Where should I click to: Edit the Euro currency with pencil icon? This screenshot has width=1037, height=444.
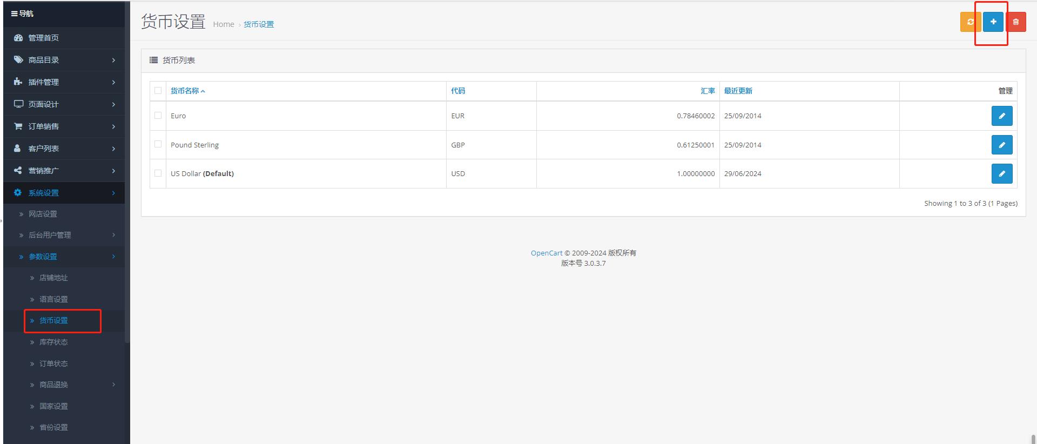point(1001,116)
